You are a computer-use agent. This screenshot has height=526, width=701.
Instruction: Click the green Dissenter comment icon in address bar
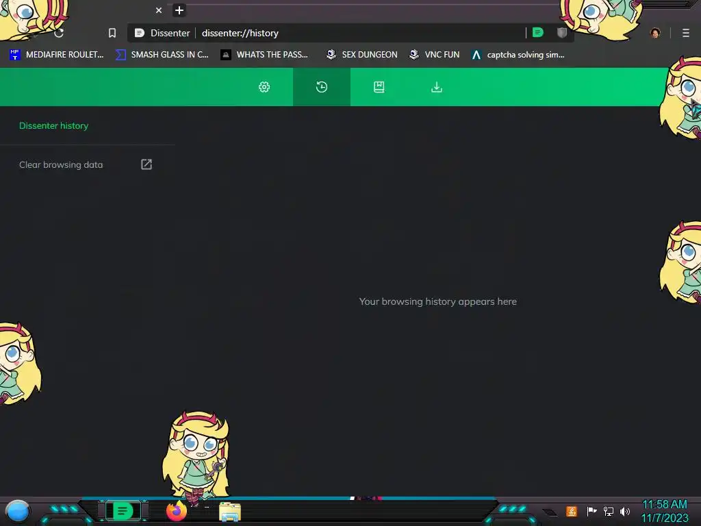pyautogui.click(x=538, y=33)
